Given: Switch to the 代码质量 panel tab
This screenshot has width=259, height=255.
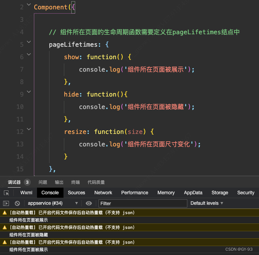Looking at the screenshot, I should point(96,182).
